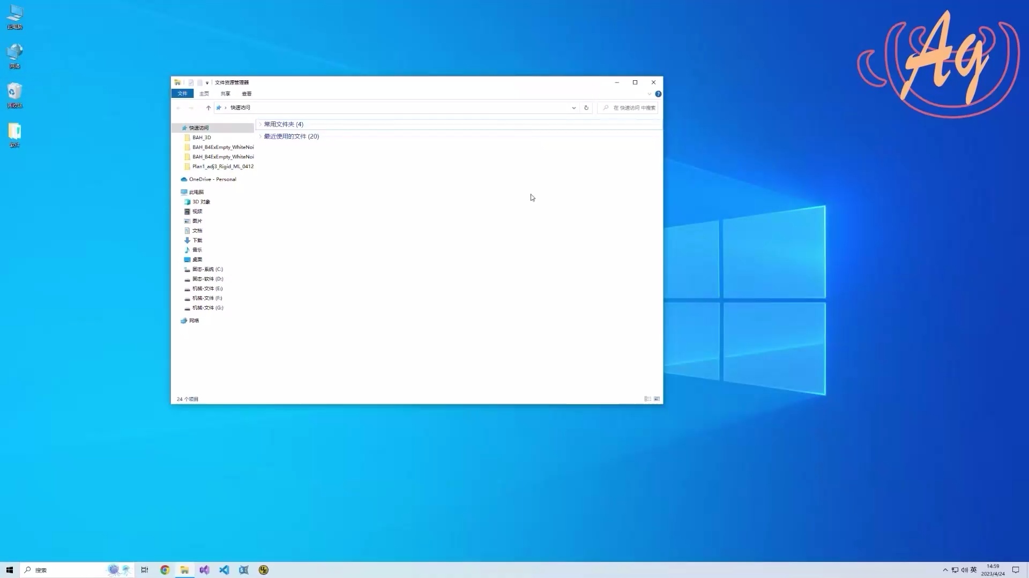The image size is (1029, 578).
Task: Open Google Chrome from the taskbar
Action: click(165, 570)
